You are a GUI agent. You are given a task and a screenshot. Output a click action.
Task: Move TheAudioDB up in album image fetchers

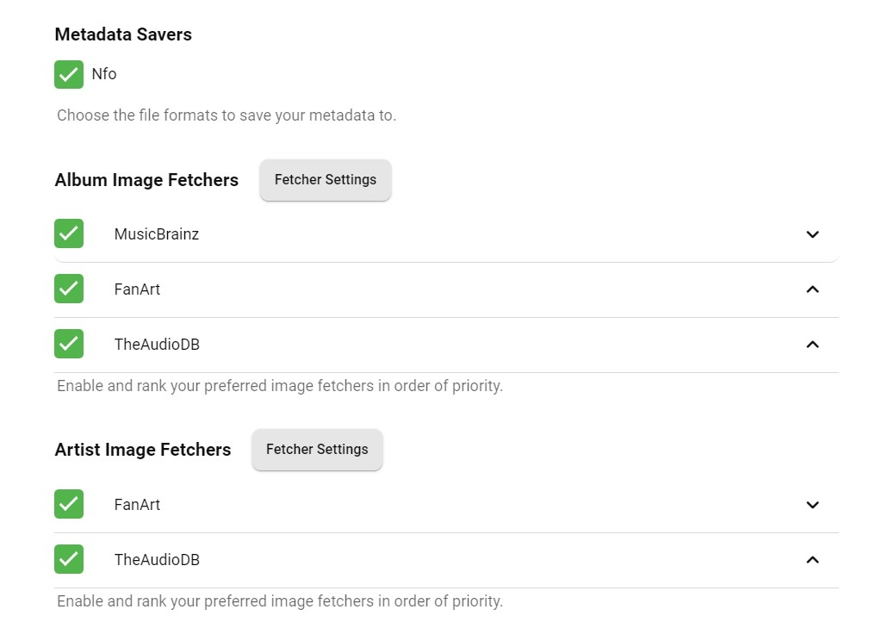pyautogui.click(x=812, y=345)
